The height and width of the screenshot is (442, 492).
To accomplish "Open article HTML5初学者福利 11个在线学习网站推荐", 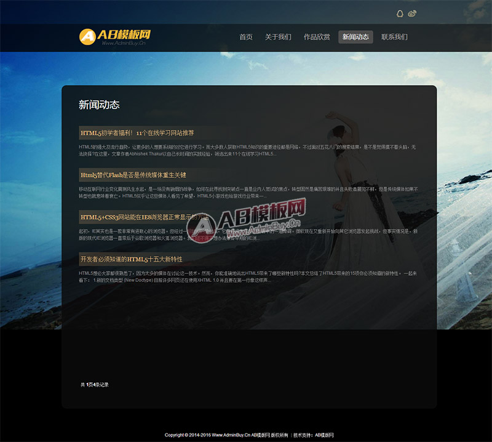I will (x=137, y=133).
